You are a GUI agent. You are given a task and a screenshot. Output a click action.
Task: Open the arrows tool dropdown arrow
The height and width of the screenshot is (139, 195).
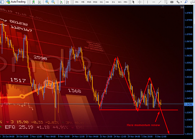[181, 2]
